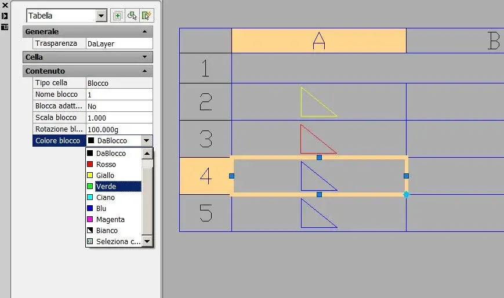Close the properties palette
The height and width of the screenshot is (298, 504).
coord(5,5)
